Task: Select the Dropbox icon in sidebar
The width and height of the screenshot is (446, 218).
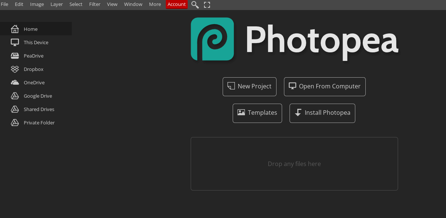Action: point(15,69)
